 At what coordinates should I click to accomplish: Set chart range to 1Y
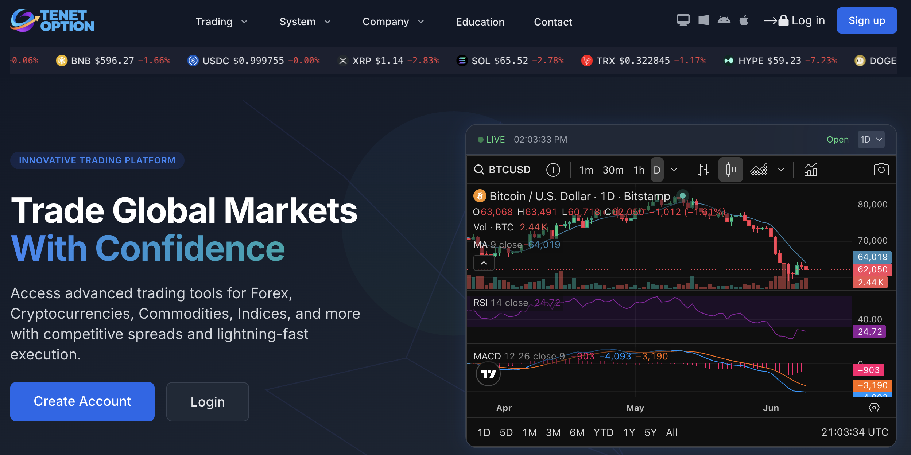629,432
